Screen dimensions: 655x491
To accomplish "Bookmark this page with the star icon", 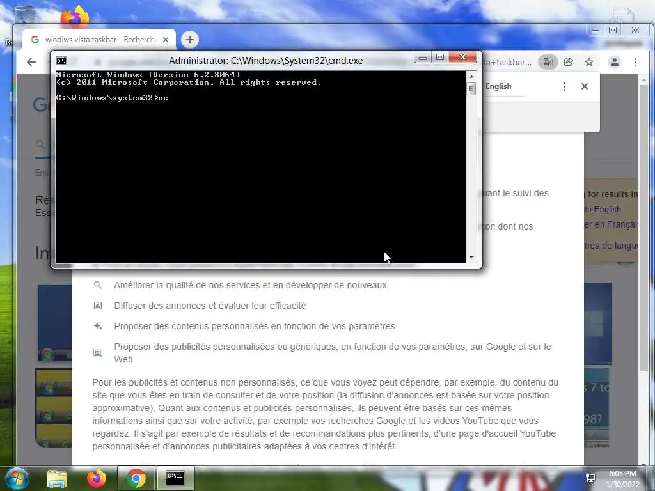I will [x=589, y=62].
